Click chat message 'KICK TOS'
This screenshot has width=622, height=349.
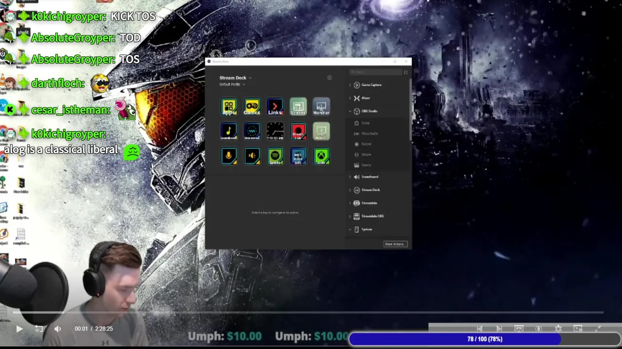(133, 16)
